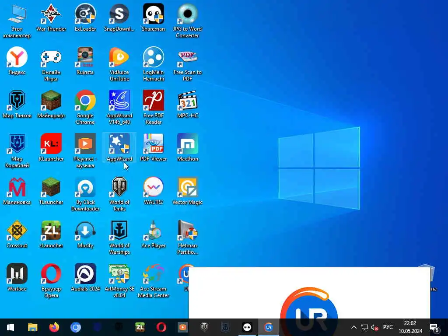448x336 pixels.
Task: Open Playi.net orange taskbar icon
Action: 182,327
